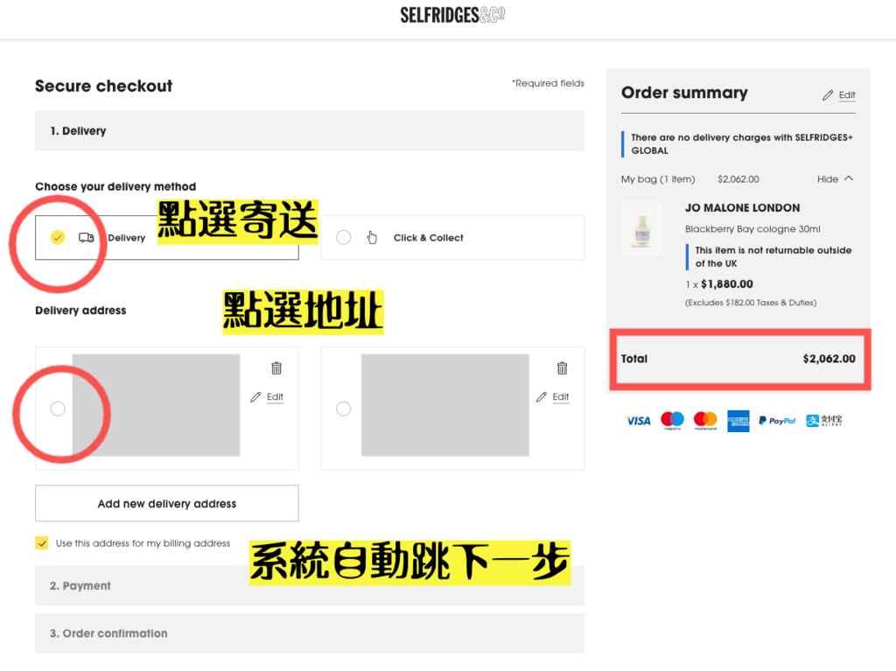The width and height of the screenshot is (896, 671).
Task: Click Hide to collapse bag items
Action: (828, 179)
